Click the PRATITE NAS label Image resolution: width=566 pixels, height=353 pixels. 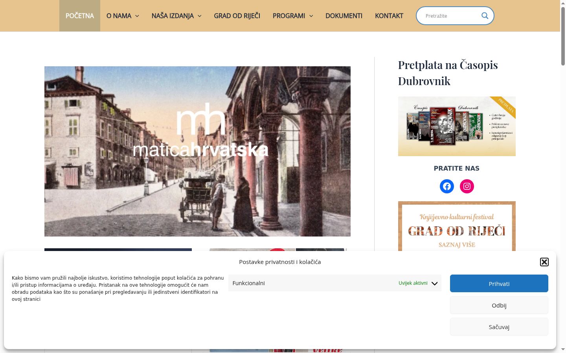[457, 168]
